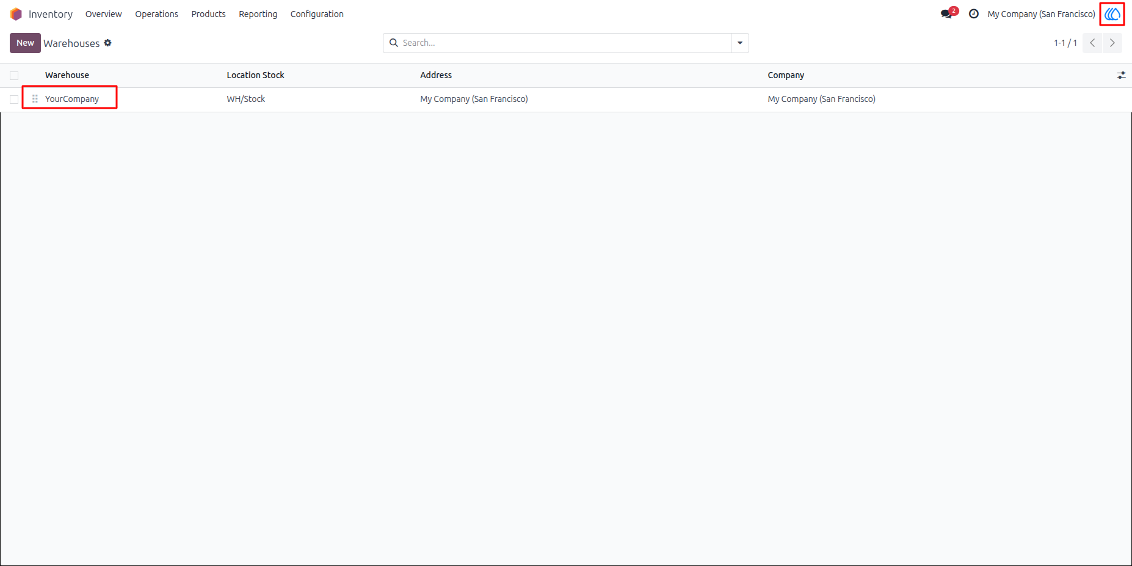This screenshot has width=1132, height=566.
Task: Open the Odoo Inventory app logo
Action: pyautogui.click(x=16, y=14)
